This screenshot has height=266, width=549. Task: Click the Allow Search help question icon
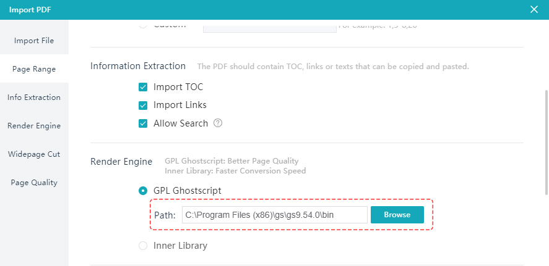pyautogui.click(x=218, y=123)
